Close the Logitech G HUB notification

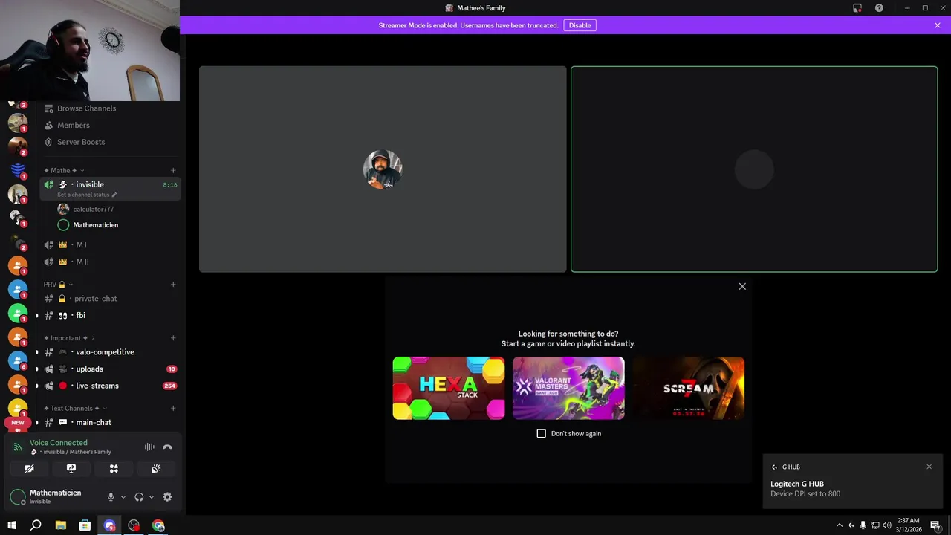click(x=929, y=467)
